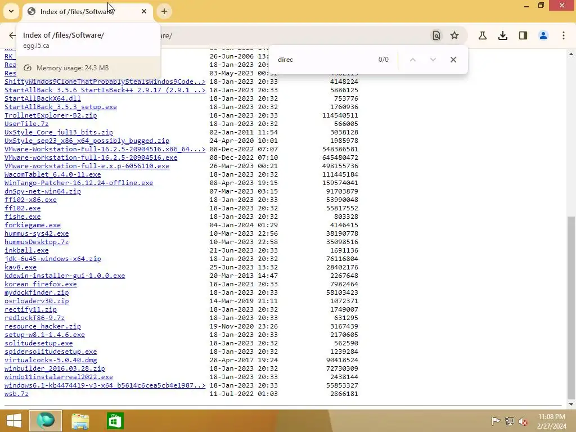The image size is (576, 432).
Task: Open winbuilder_2016.03.28.zip link
Action: [x=55, y=369]
